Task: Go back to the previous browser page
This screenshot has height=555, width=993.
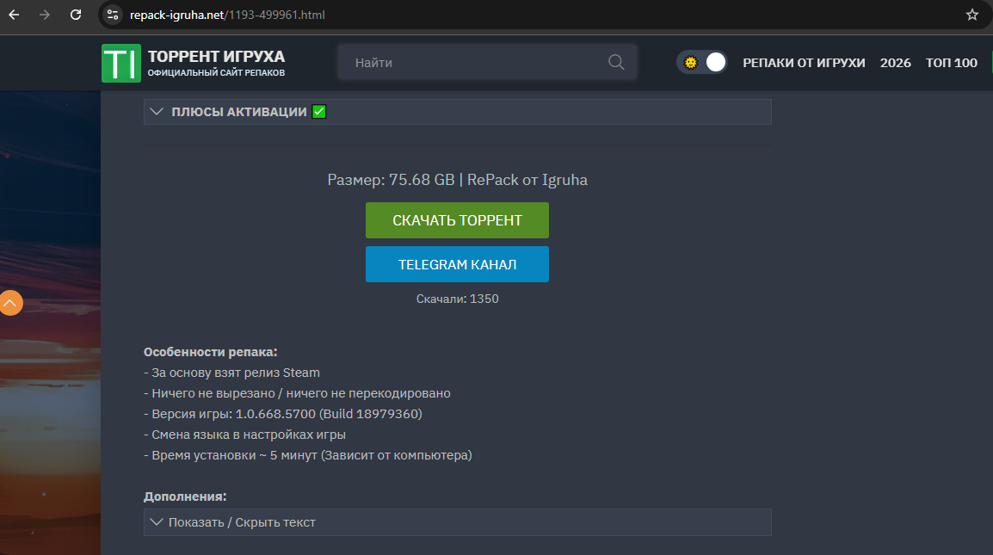Action: point(14,15)
